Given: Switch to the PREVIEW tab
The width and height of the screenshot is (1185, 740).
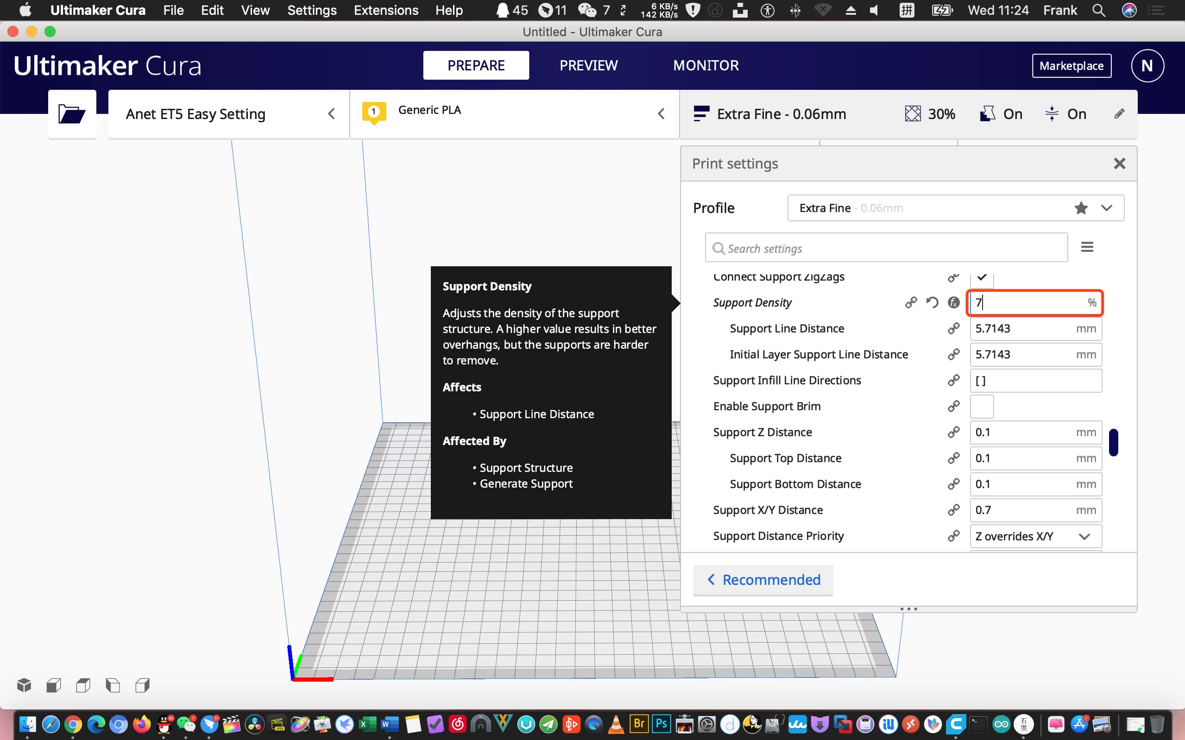Looking at the screenshot, I should click(x=588, y=65).
